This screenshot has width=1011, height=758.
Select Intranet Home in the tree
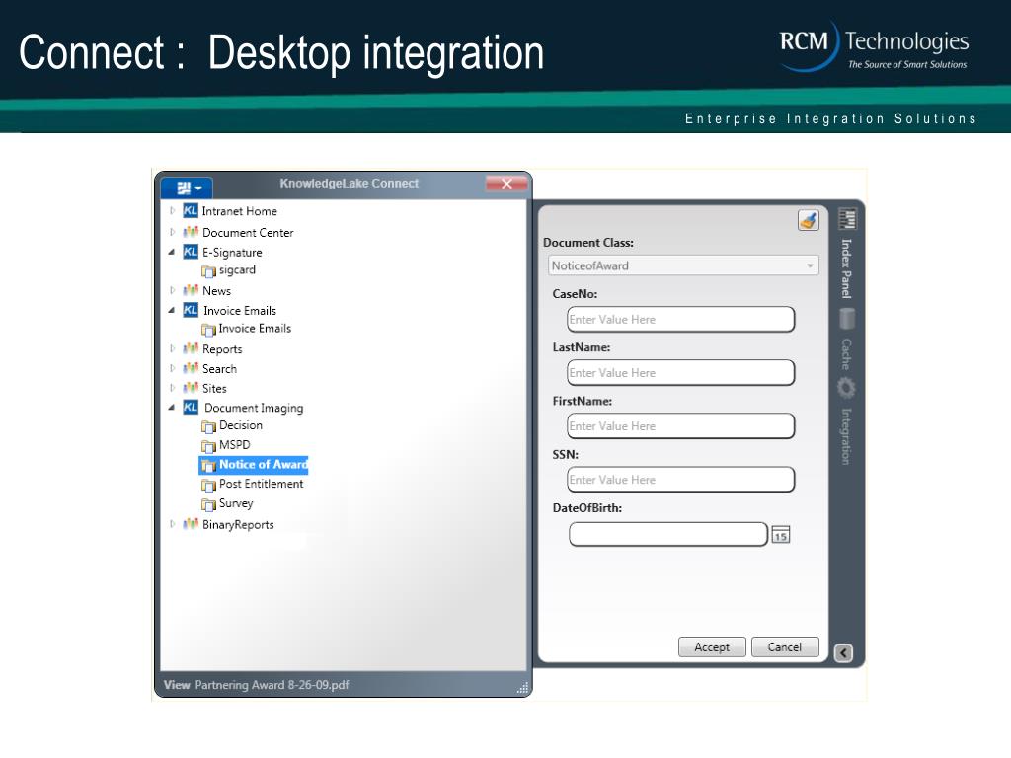[x=239, y=211]
